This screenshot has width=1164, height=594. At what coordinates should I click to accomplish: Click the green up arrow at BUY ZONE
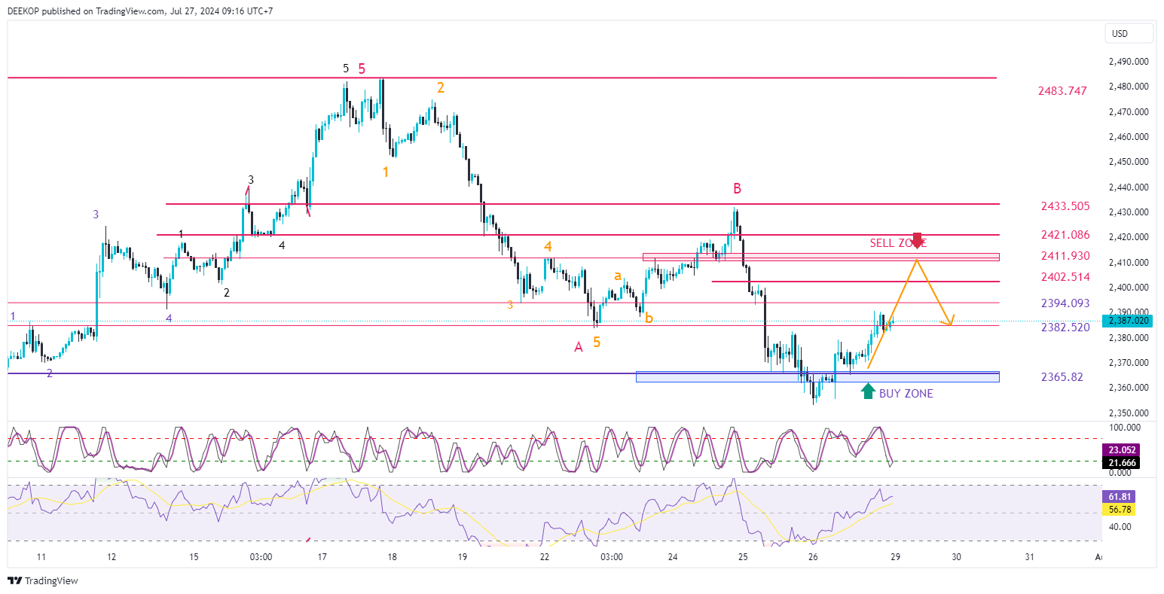(x=868, y=391)
